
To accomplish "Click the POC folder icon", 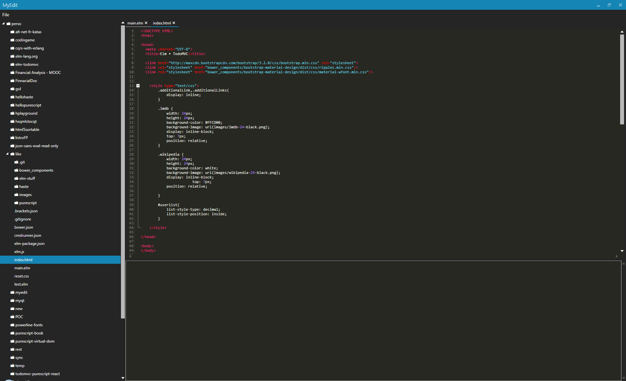I will click(12, 317).
